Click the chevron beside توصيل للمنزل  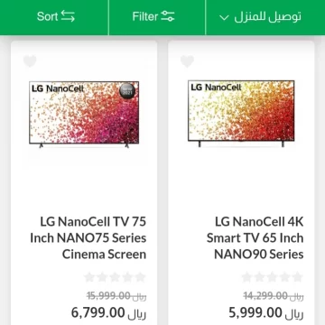click(224, 17)
